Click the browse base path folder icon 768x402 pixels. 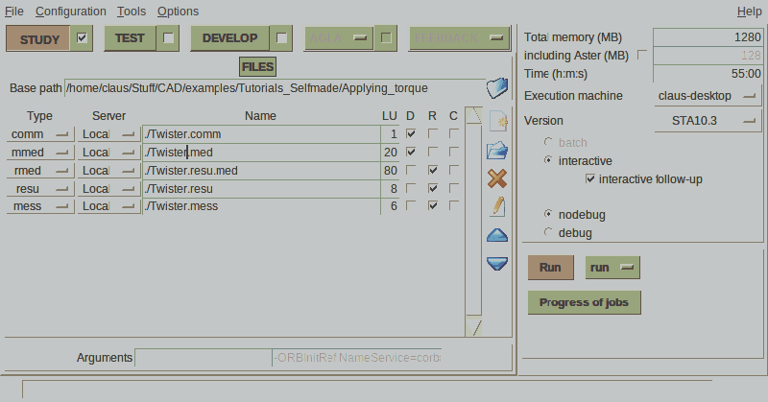496,88
